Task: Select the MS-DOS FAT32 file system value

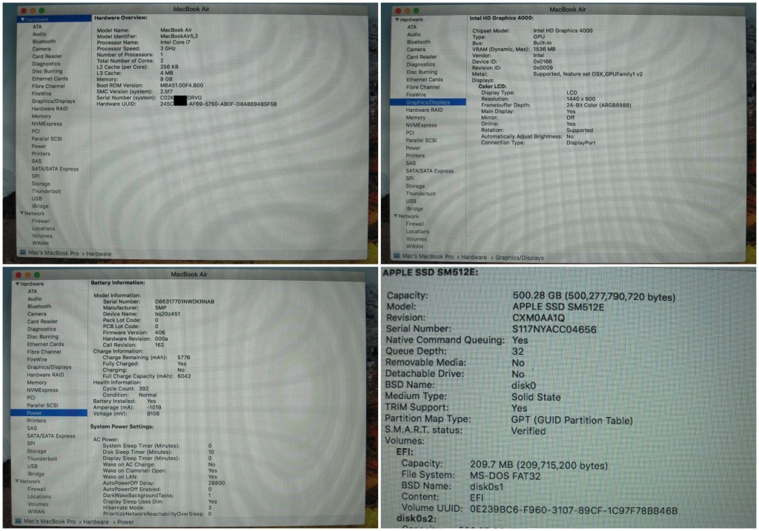Action: [506, 476]
